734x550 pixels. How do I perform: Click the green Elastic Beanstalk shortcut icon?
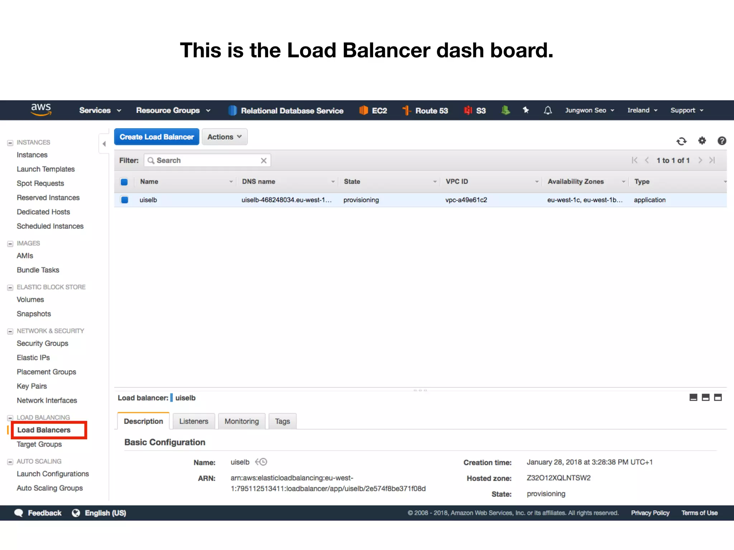(505, 110)
